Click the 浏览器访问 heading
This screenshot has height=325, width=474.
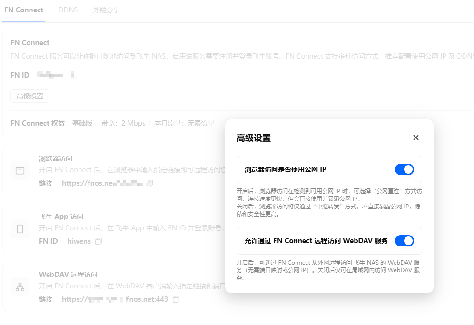(56, 158)
